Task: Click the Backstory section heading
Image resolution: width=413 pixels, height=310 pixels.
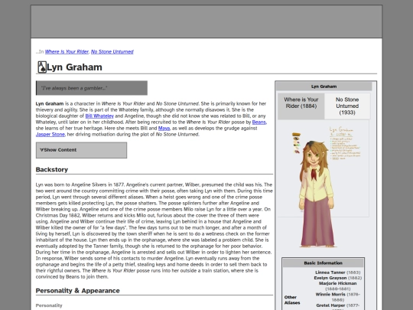Action: tap(52, 169)
